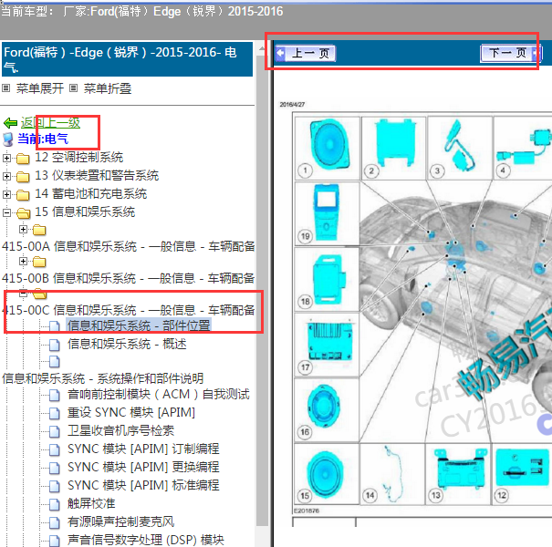Open the 返回上一级 back link
Image resolution: width=552 pixels, height=547 pixels.
[50, 123]
